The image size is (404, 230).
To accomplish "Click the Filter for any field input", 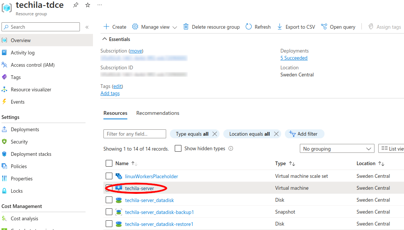I will click(135, 134).
